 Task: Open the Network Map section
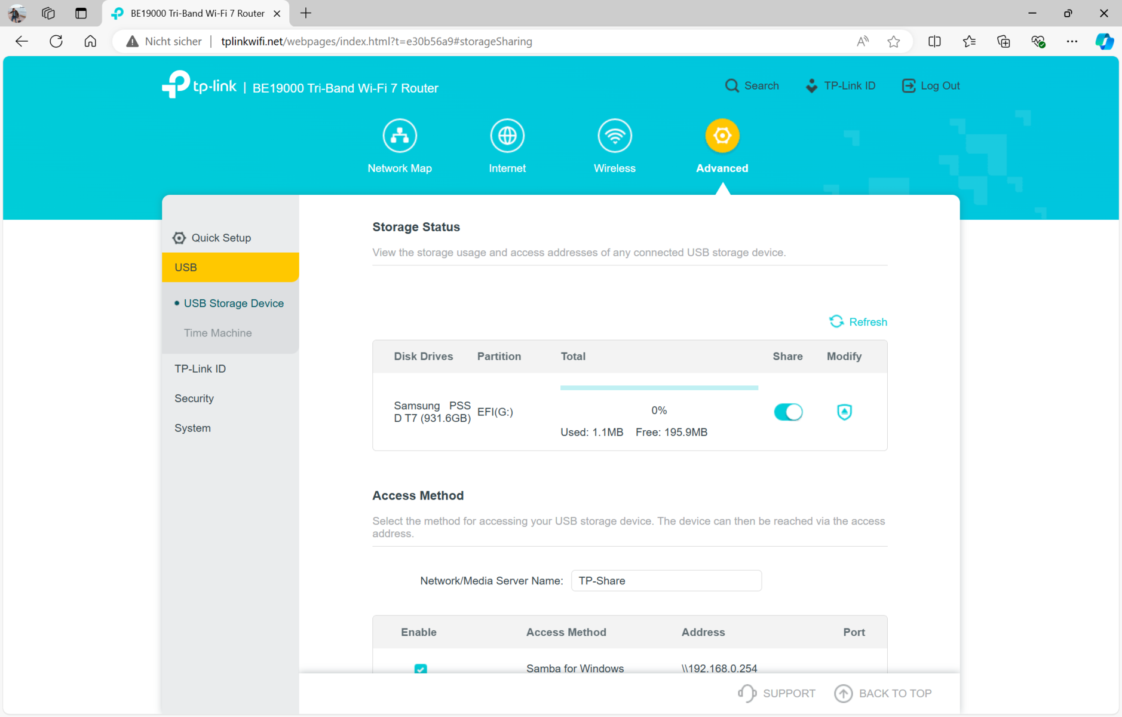[x=400, y=146]
